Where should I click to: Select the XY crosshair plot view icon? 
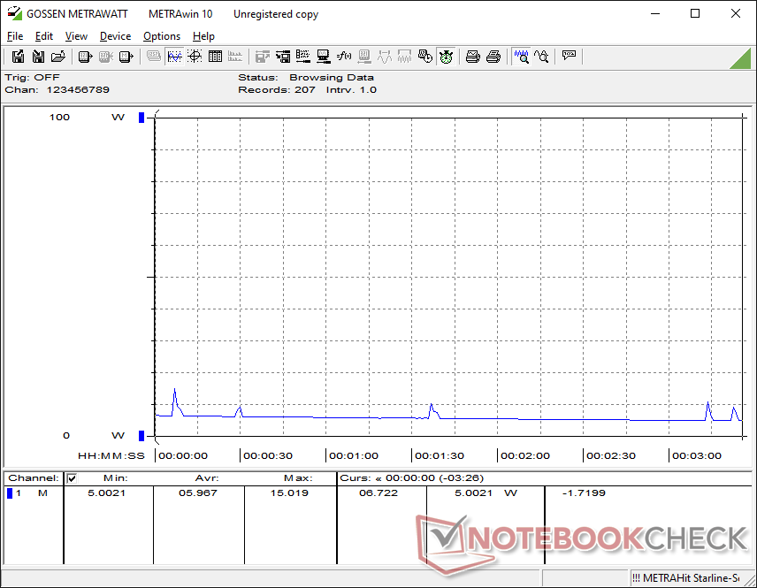(x=195, y=57)
